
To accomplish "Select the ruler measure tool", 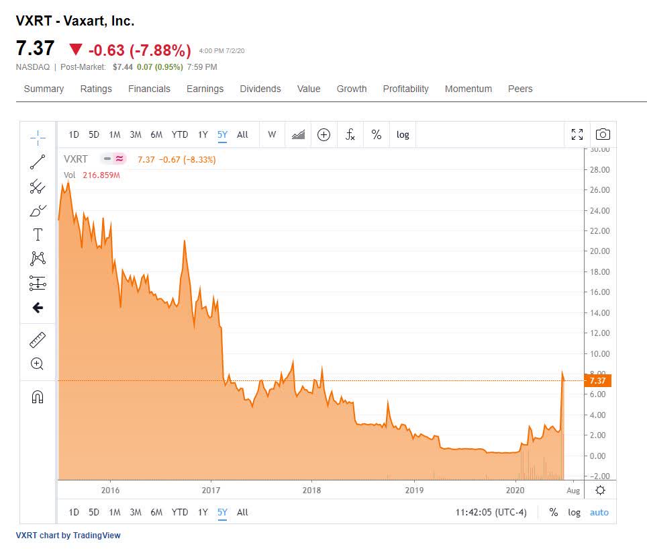I will tap(38, 340).
